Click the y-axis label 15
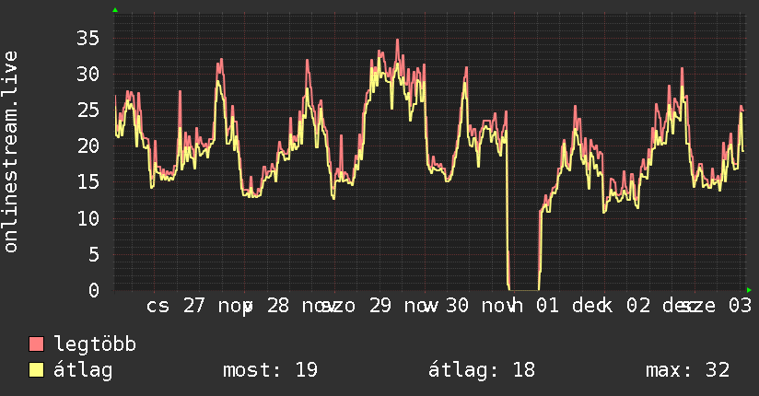 point(88,182)
